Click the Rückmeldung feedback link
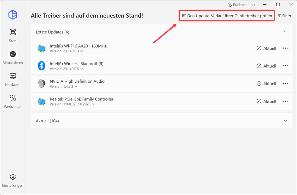The height and width of the screenshot is (195, 297). point(241,5)
